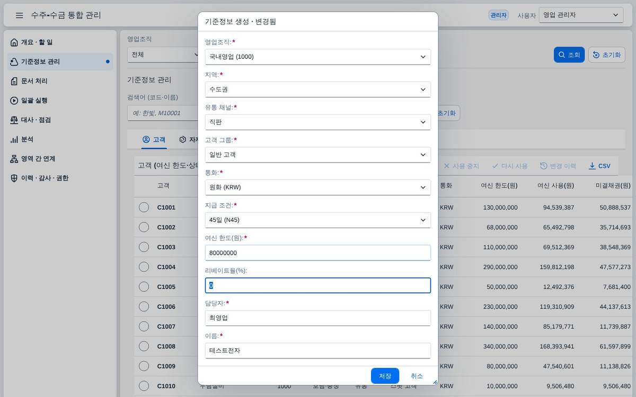Select the radio button for C1002
This screenshot has height=397, width=636.
144,227
